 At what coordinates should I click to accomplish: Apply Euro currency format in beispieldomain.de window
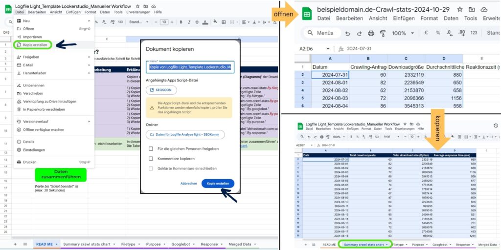(426, 33)
